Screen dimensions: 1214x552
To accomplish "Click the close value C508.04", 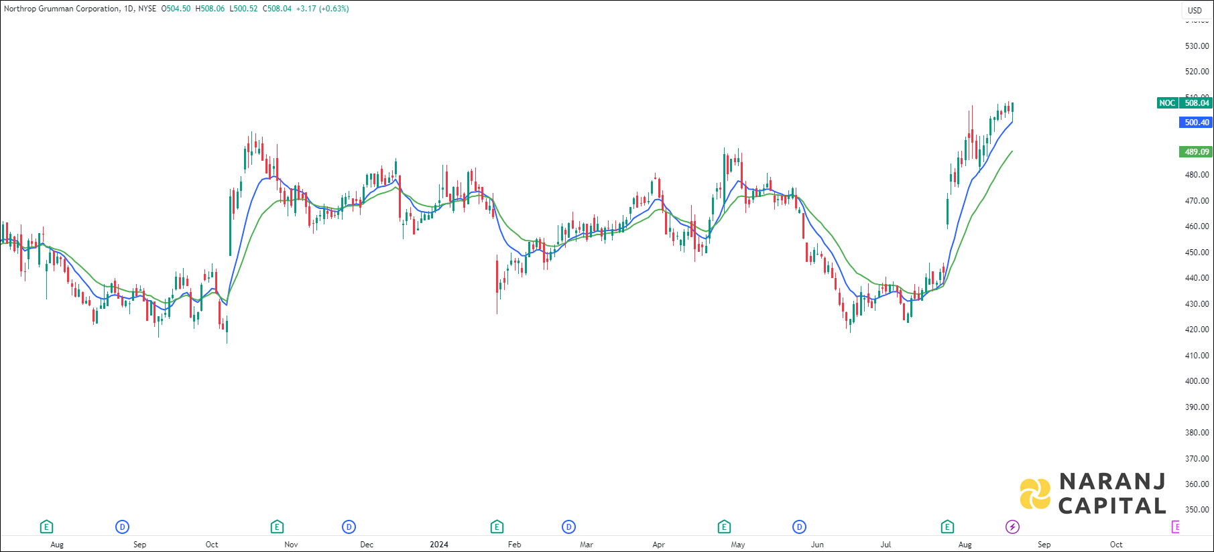I will tap(277, 9).
